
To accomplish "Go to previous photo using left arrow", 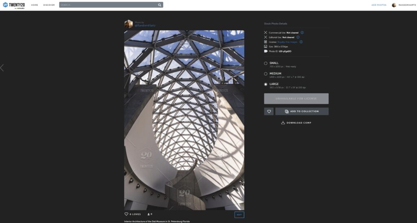I will [2, 68].
